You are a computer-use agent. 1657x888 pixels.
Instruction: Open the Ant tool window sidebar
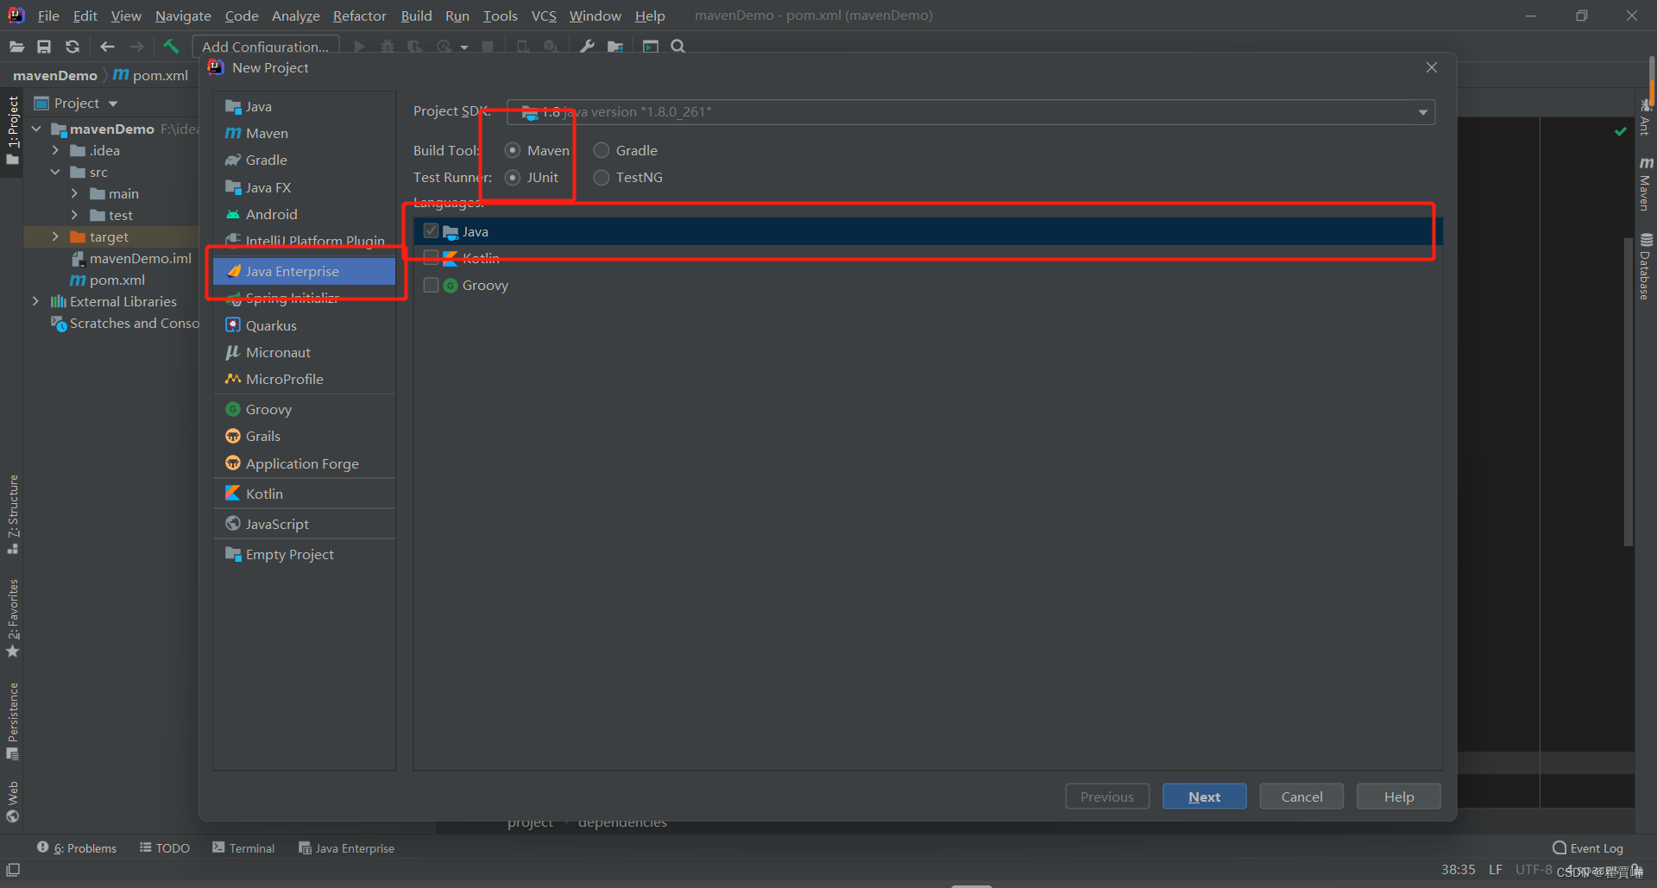tap(1646, 117)
